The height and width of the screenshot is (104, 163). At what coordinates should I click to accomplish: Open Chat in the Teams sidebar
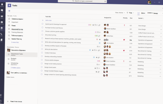pos(2,11)
